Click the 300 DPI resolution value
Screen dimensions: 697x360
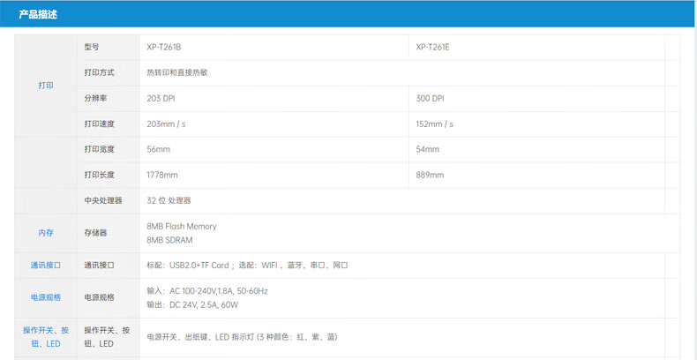click(430, 99)
